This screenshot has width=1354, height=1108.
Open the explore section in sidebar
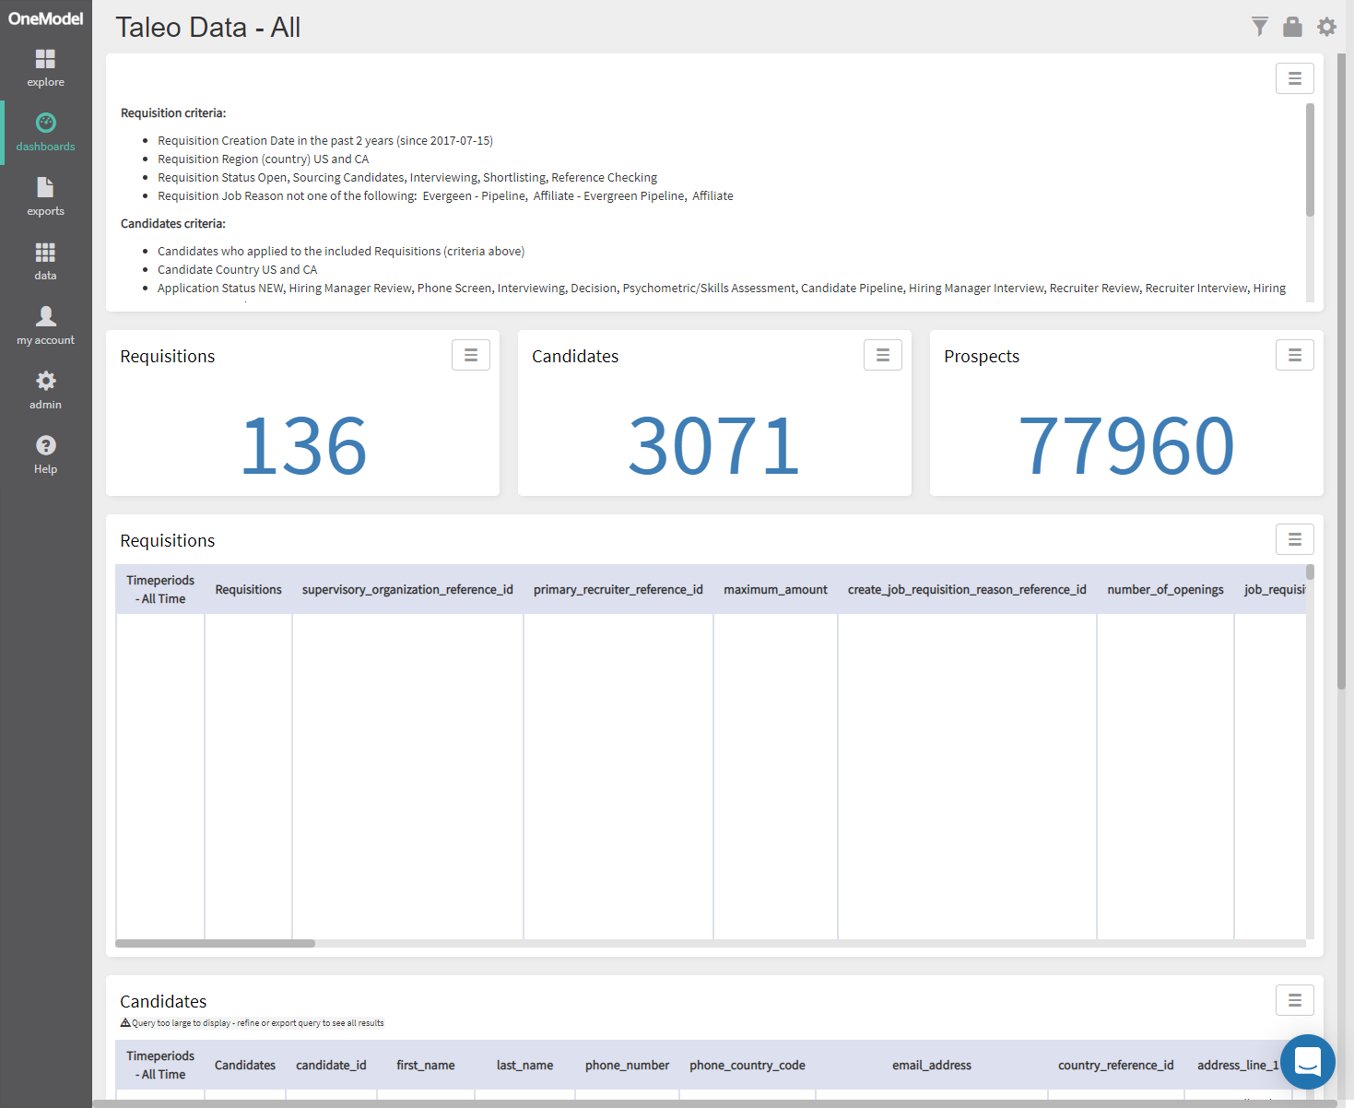click(x=45, y=68)
